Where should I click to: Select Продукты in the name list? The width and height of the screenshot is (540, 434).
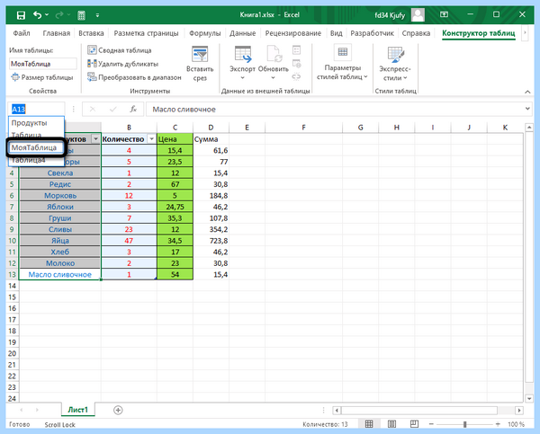[x=36, y=123]
